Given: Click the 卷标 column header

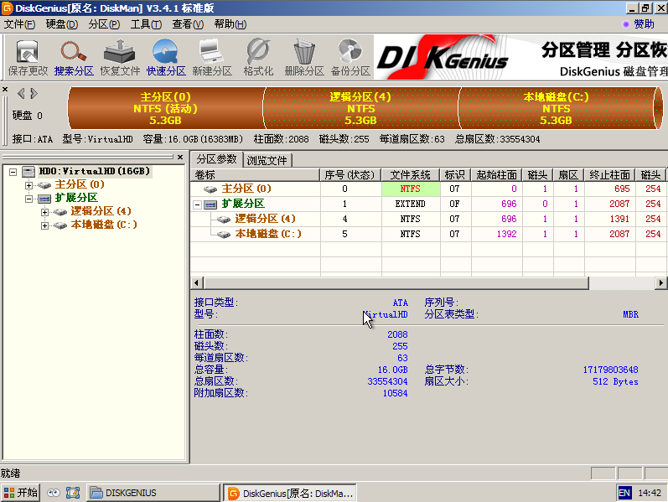Looking at the screenshot, I should 256,175.
